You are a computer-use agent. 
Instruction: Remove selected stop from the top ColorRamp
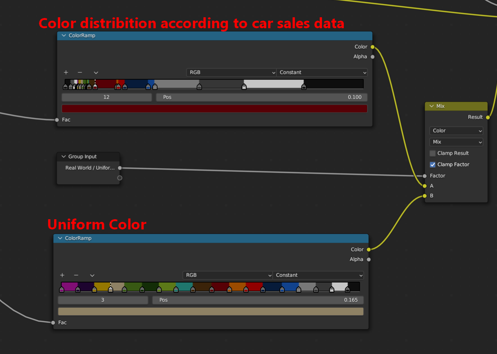pos(80,72)
